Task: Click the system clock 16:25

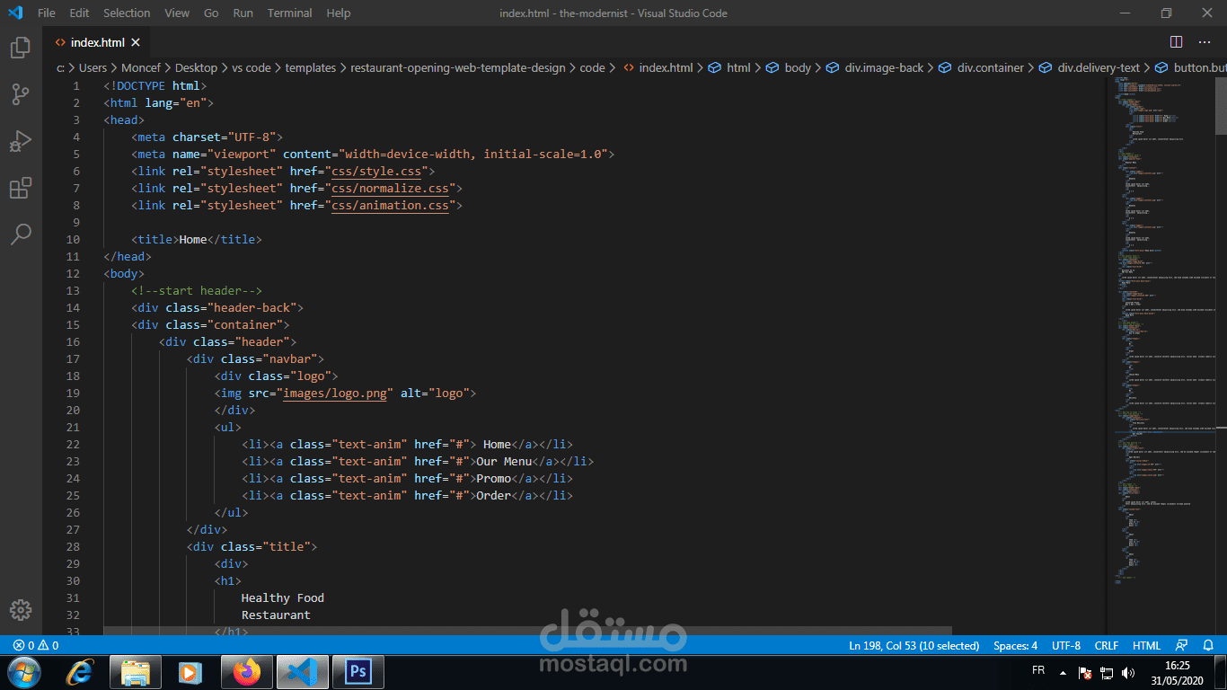Action: point(1177,666)
